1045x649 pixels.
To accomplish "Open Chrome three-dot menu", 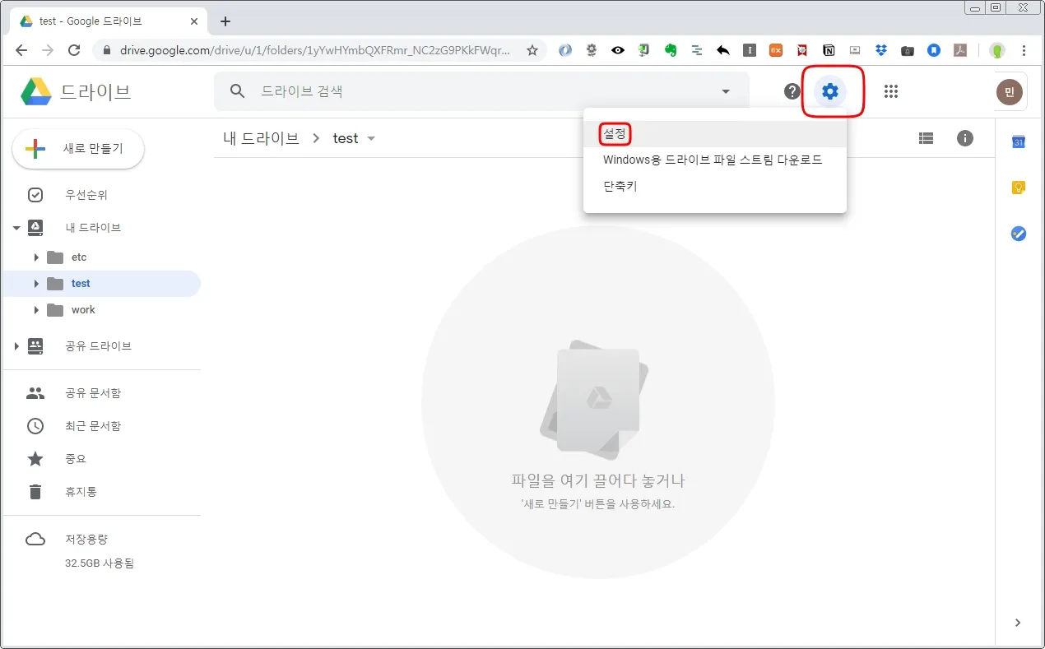I will click(x=1024, y=50).
